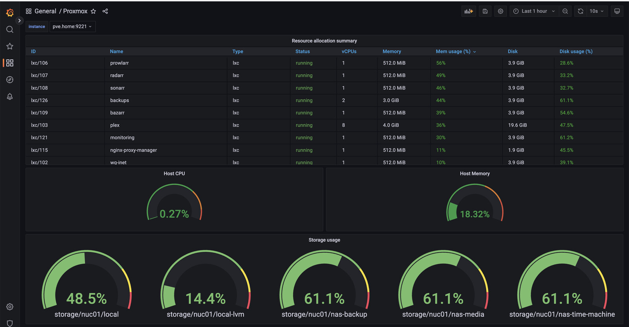The height and width of the screenshot is (327, 629).
Task: Open the Dashboards menu icon
Action: click(10, 63)
